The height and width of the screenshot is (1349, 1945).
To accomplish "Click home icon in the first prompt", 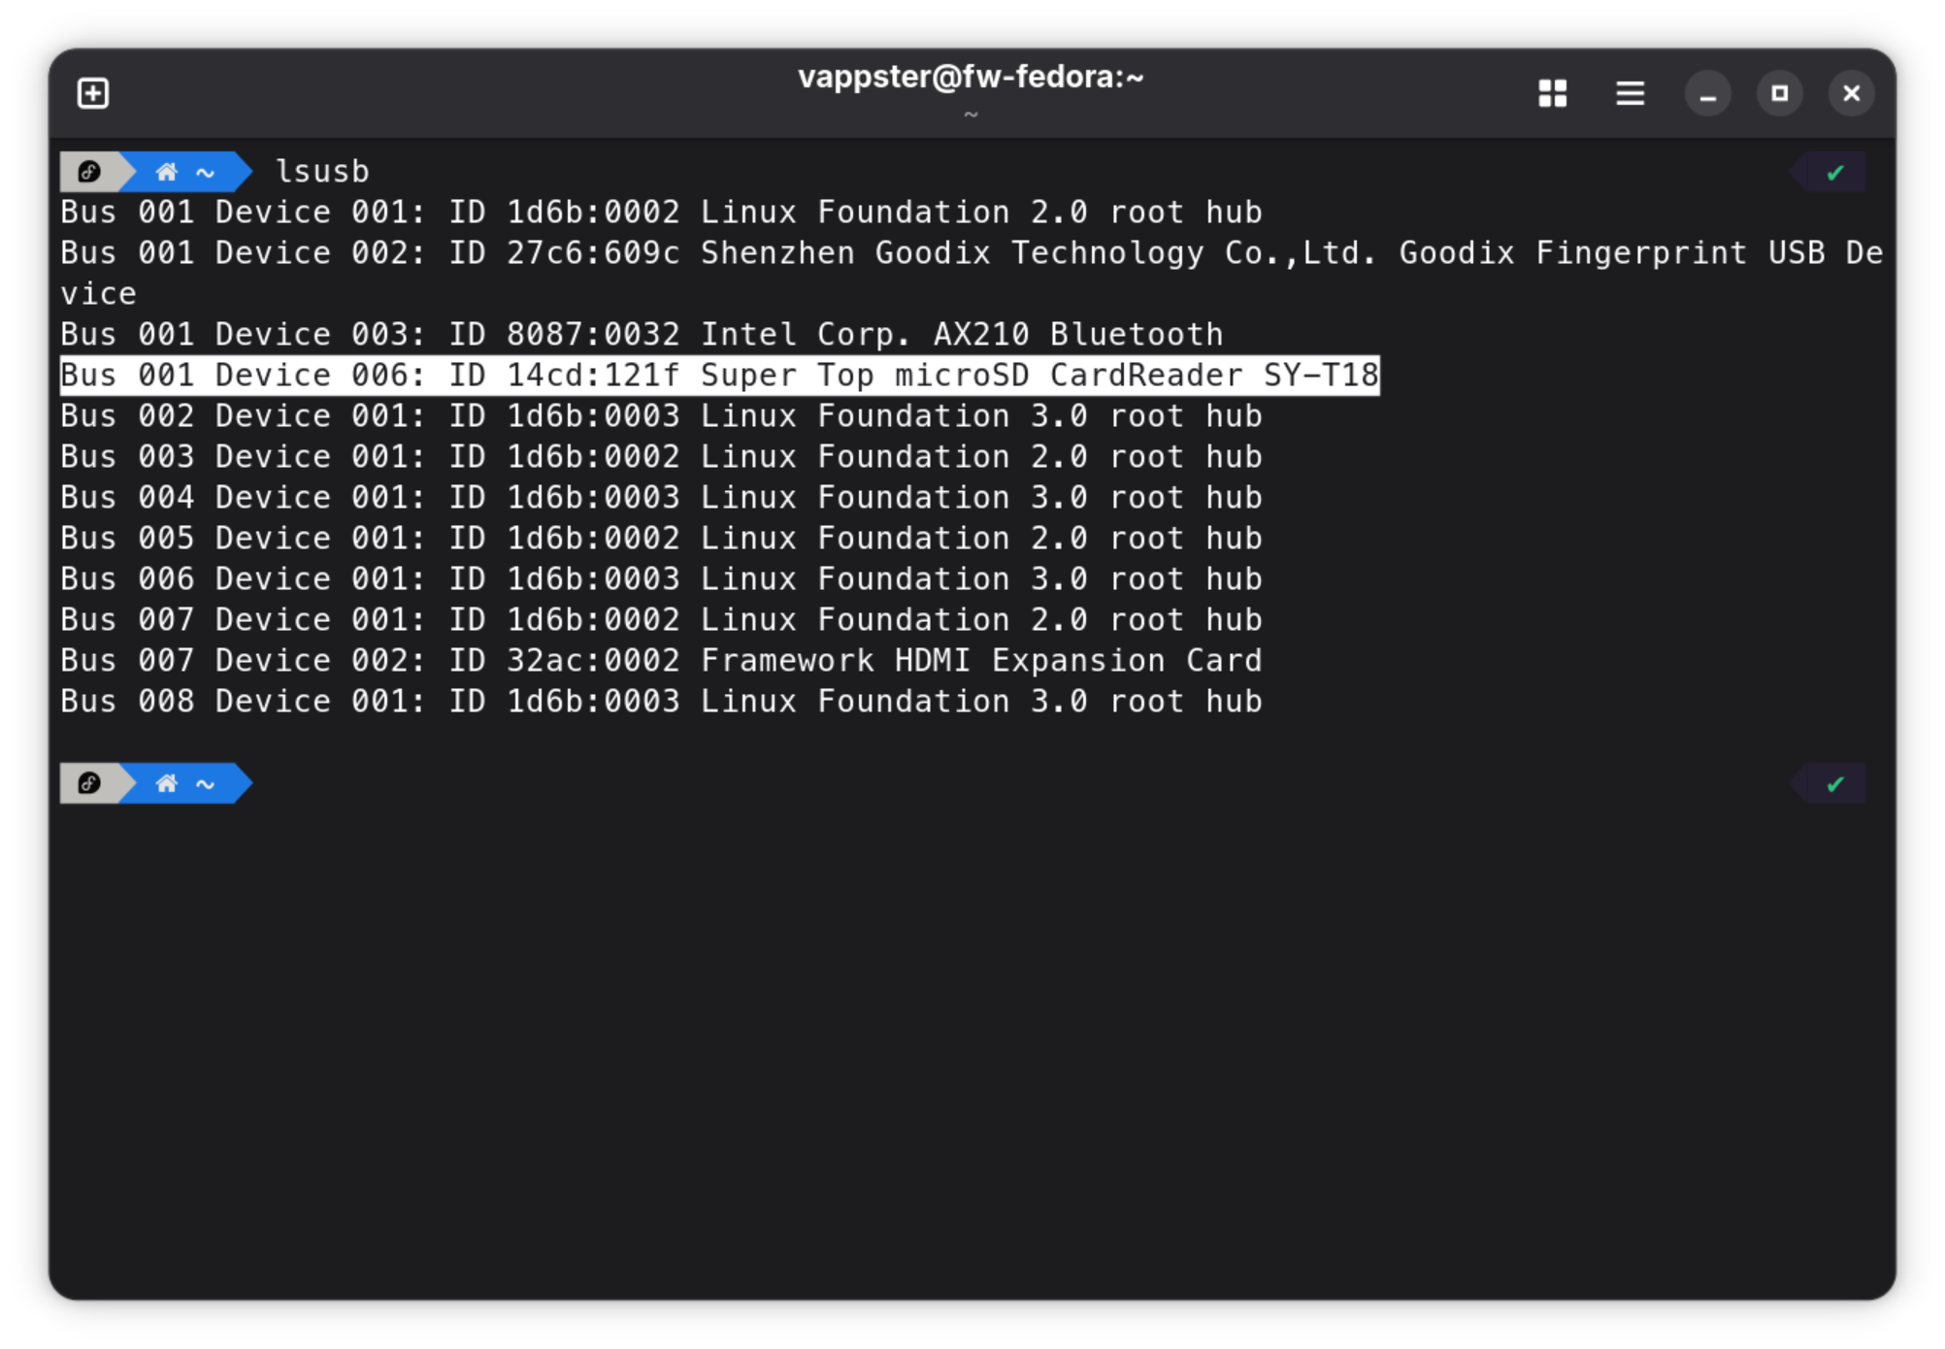I will (x=167, y=172).
